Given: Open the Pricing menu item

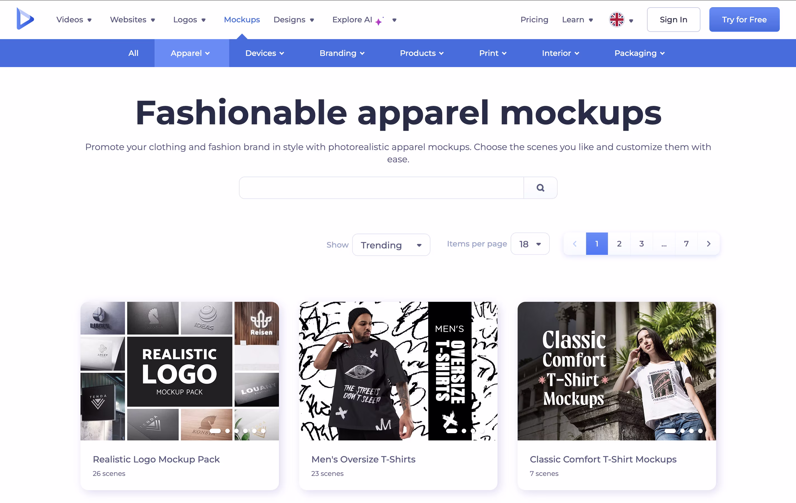Looking at the screenshot, I should pos(534,20).
